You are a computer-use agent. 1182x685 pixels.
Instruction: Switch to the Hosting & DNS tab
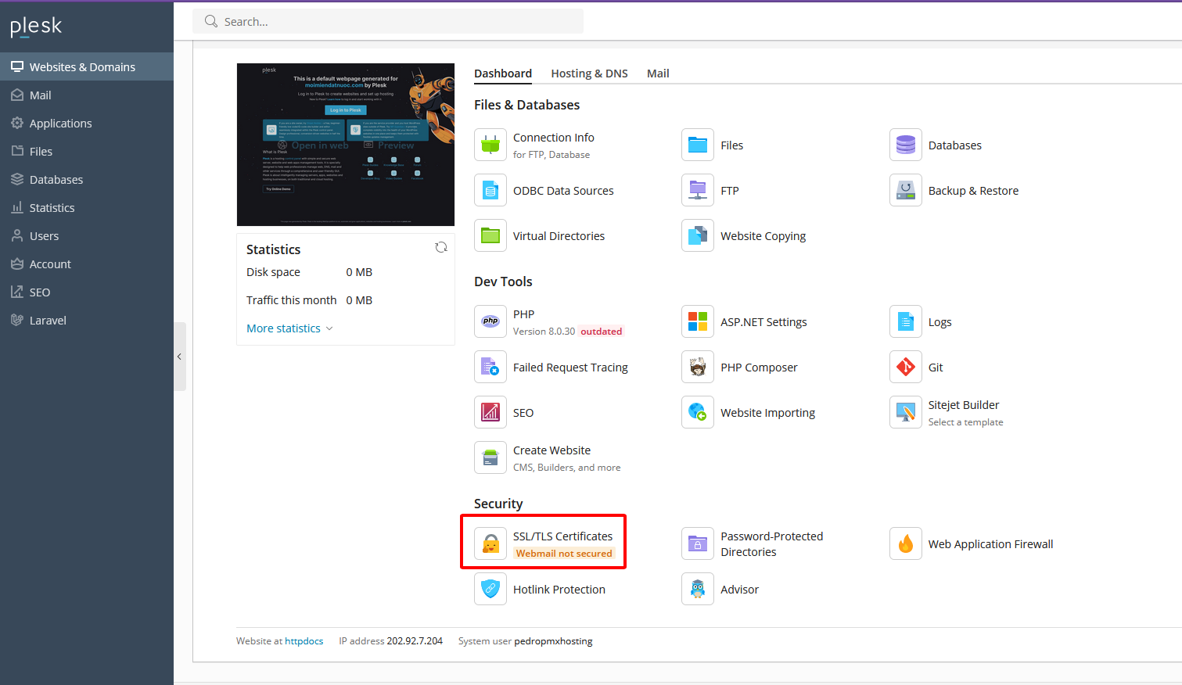pyautogui.click(x=589, y=74)
